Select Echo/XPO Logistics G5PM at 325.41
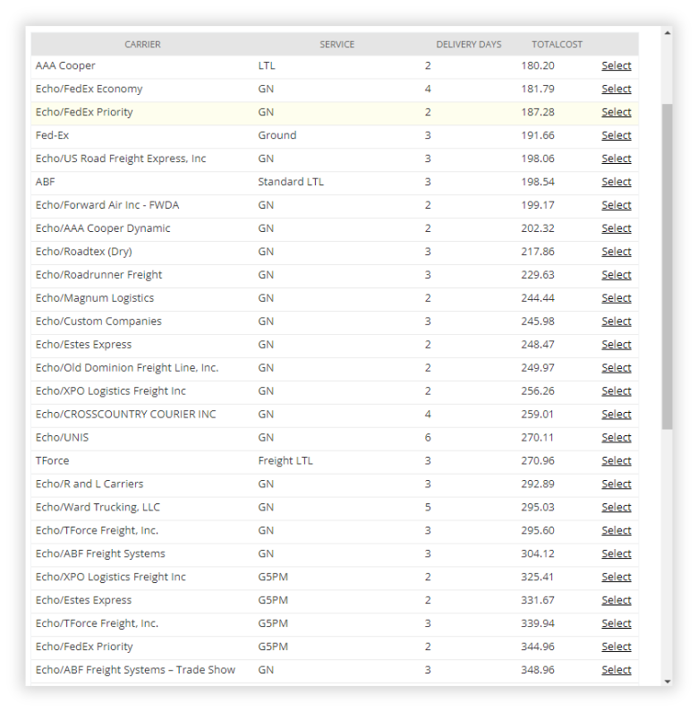Image resolution: width=698 pixels, height=712 pixels. [x=617, y=577]
